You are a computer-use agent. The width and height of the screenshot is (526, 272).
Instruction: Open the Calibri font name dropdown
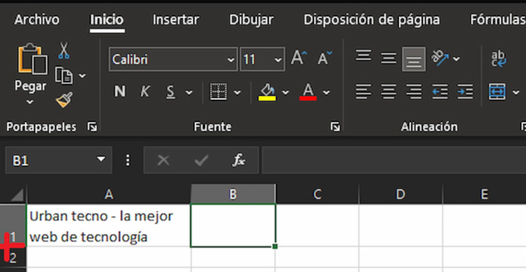click(231, 60)
